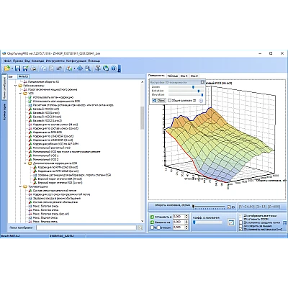Click the tools settings toolbar icon
This screenshot has width=288, height=288.
coord(98,68)
